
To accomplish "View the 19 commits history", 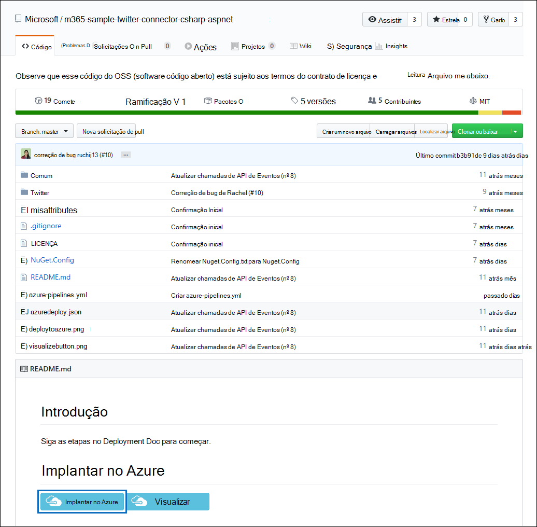I will tap(55, 101).
